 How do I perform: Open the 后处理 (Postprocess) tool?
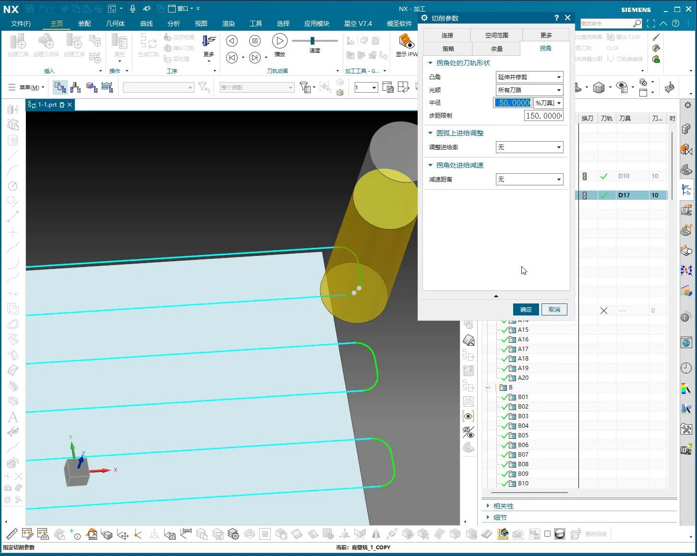click(x=180, y=59)
